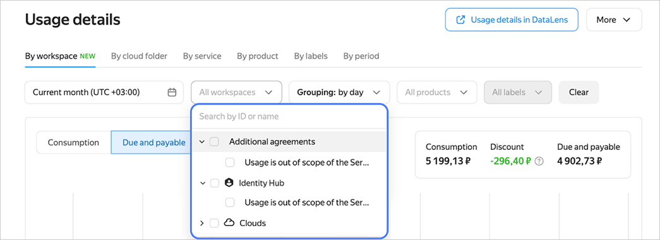This screenshot has height=240, width=660.
Task: Check the Clouds checkbox
Action: [214, 223]
